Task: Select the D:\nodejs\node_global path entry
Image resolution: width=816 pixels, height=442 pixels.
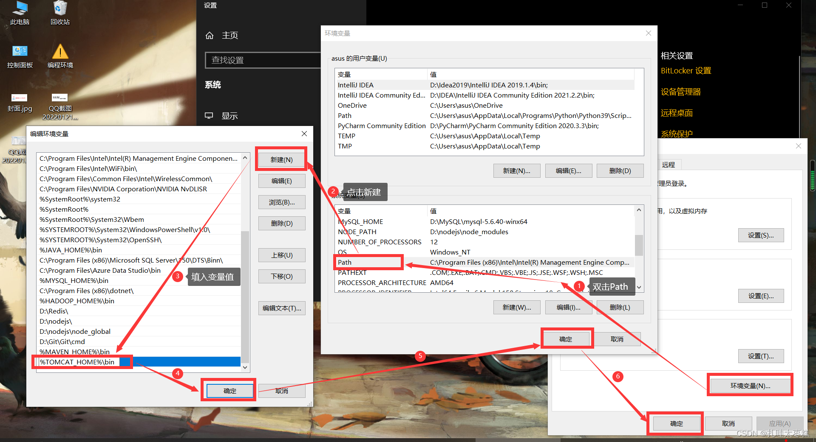Action: 139,331
